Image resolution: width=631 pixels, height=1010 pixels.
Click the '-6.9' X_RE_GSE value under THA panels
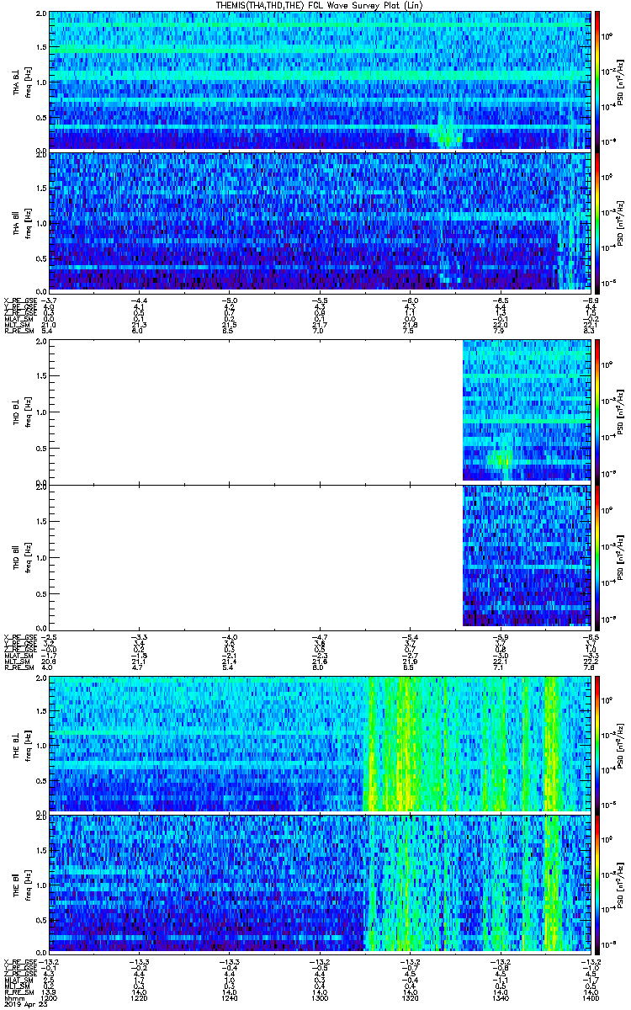pyautogui.click(x=591, y=300)
